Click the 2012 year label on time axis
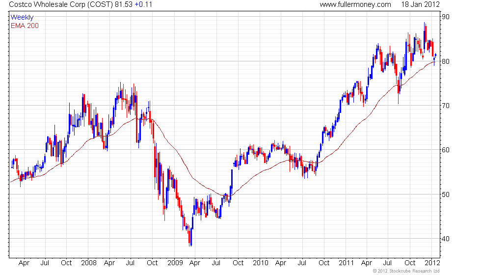481x275 pixels. 432,263
